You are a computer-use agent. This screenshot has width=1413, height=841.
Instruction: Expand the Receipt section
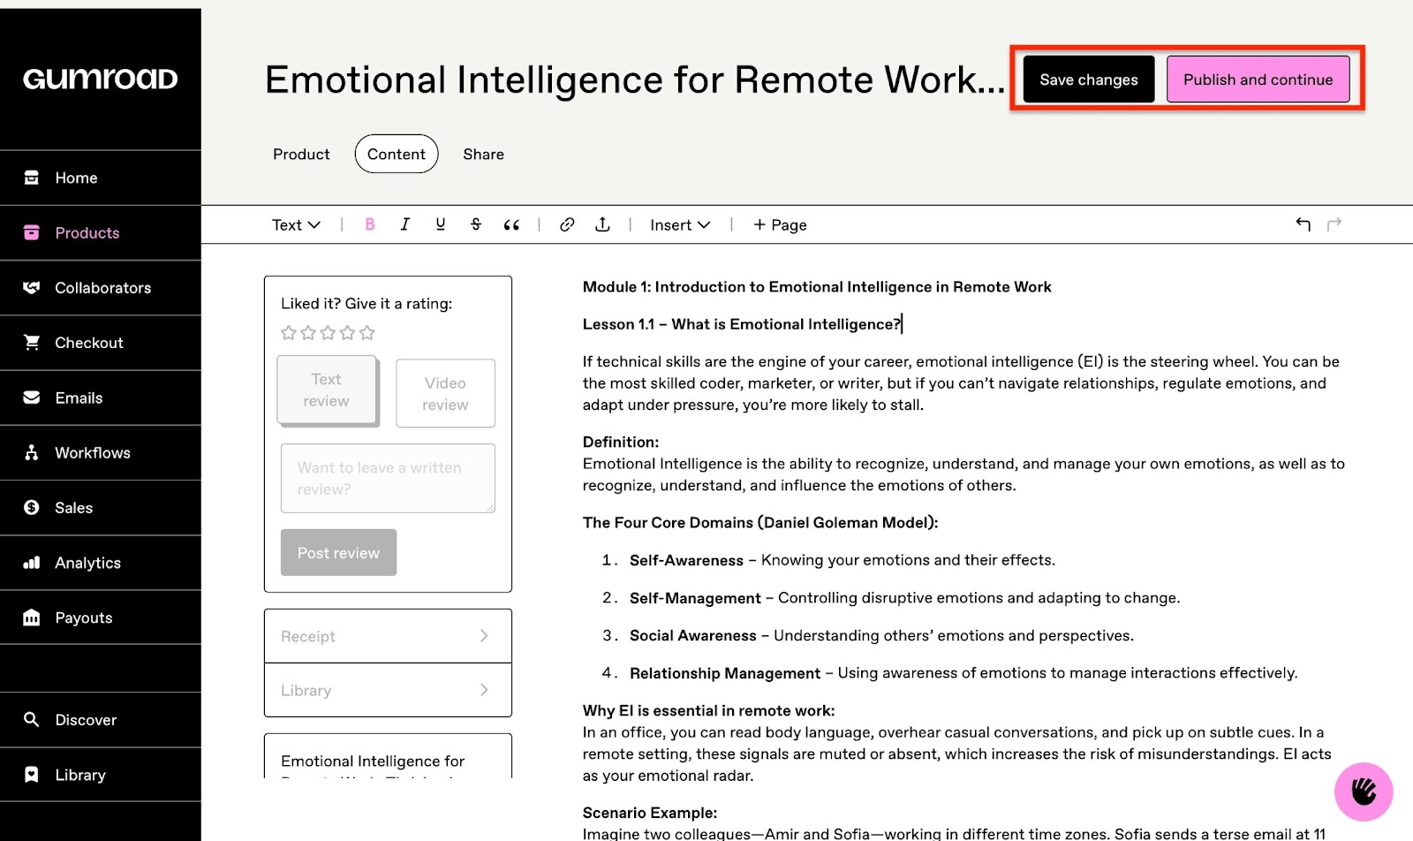388,636
